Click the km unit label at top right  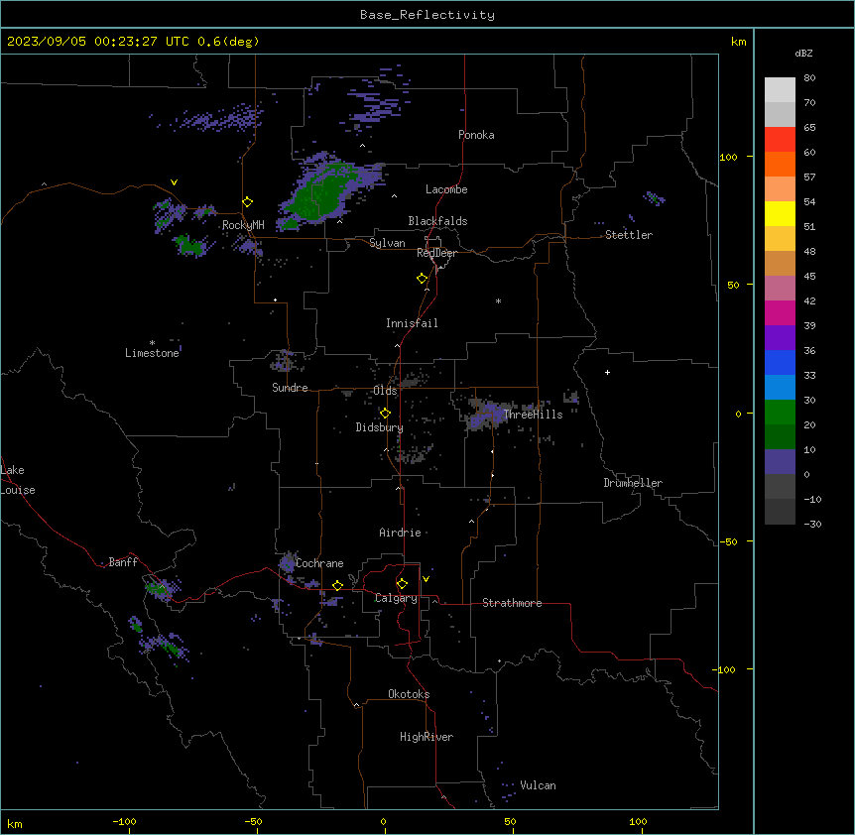tap(738, 42)
